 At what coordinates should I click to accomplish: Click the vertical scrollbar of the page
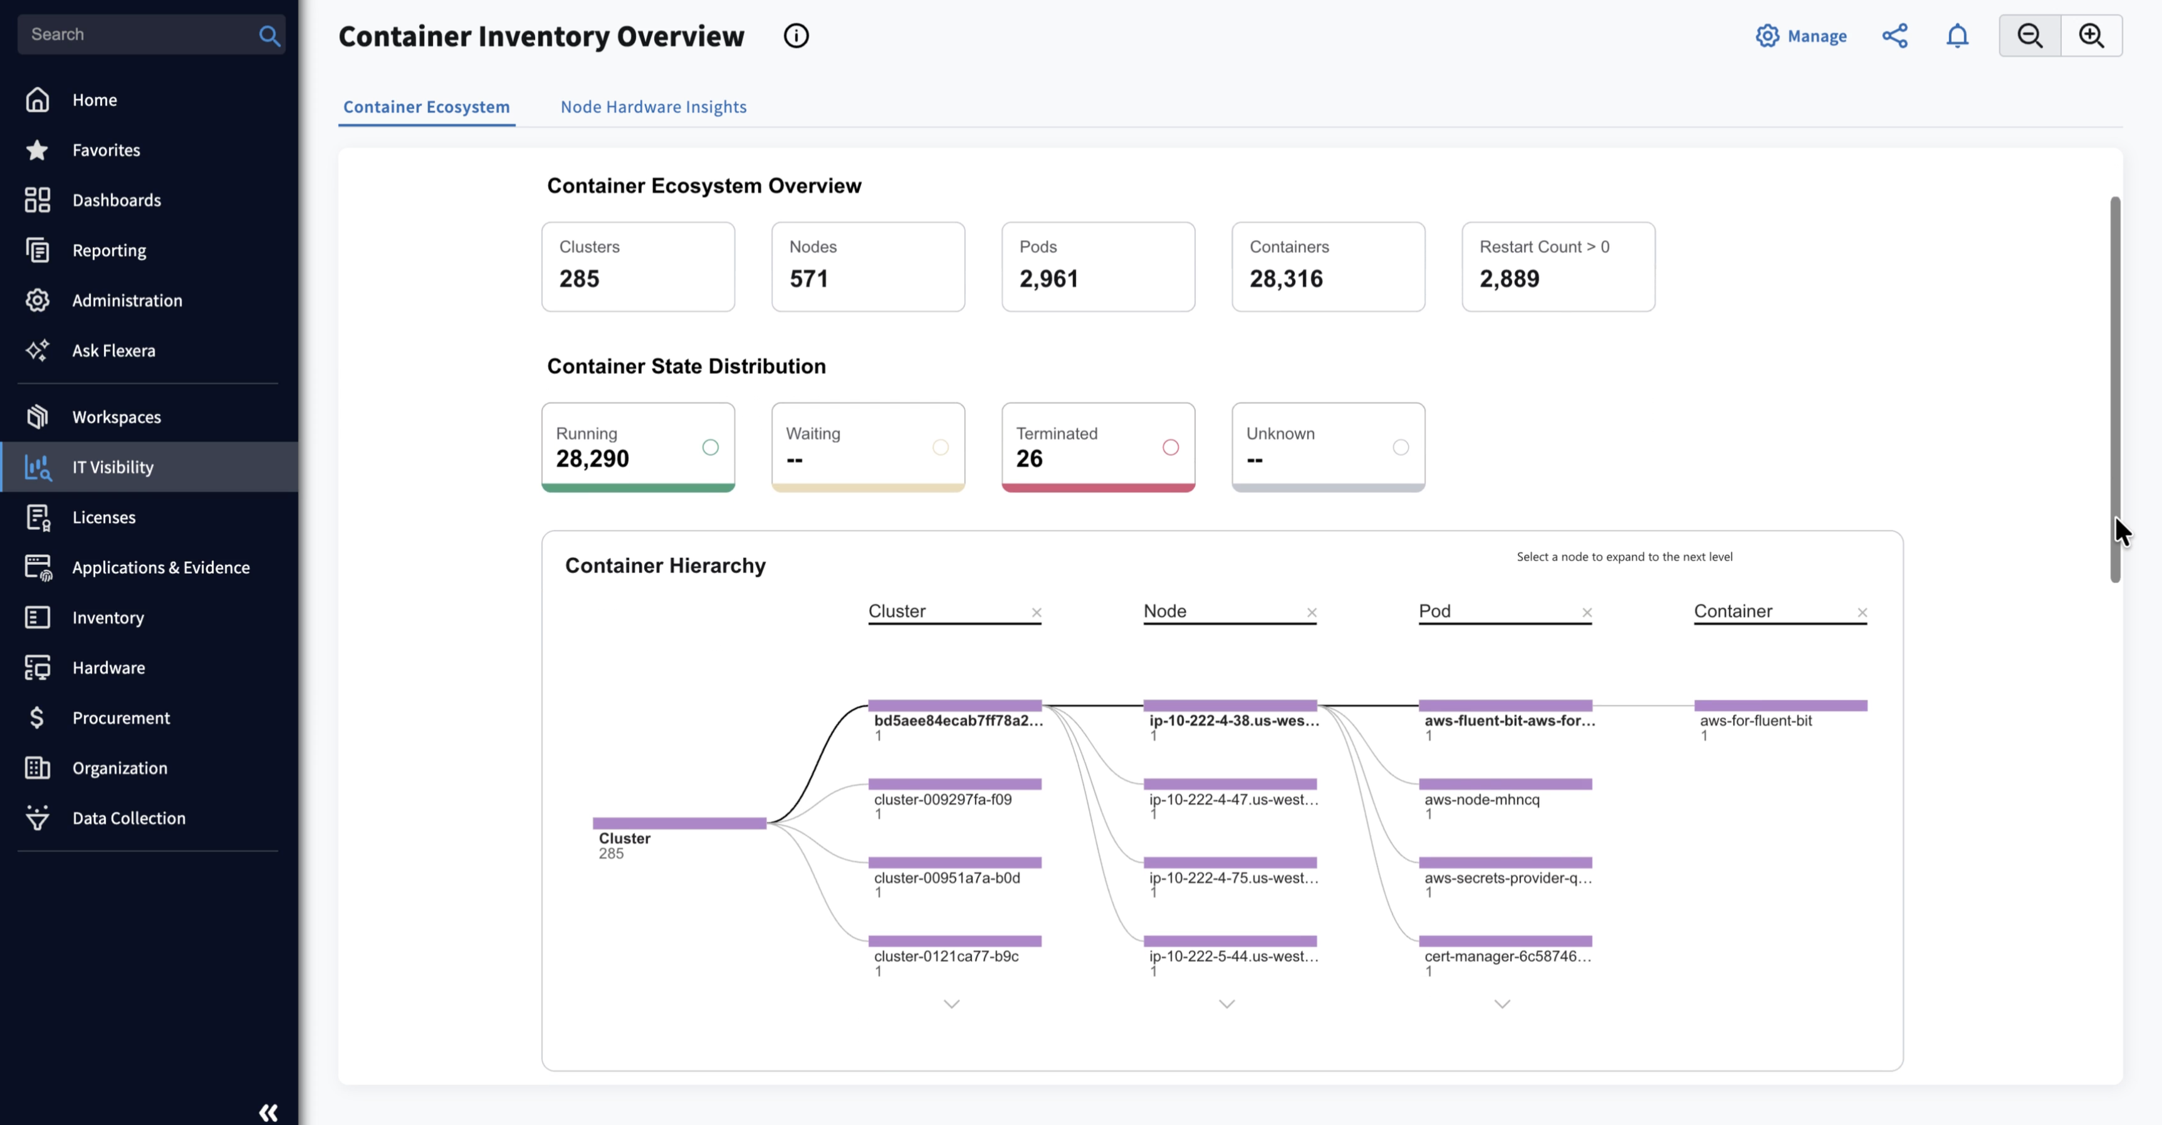pos(2114,389)
